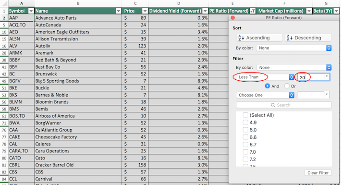Screen dimensions: 341x185
Task: Click the Cracker Barrel Old cell
Action: point(78,165)
